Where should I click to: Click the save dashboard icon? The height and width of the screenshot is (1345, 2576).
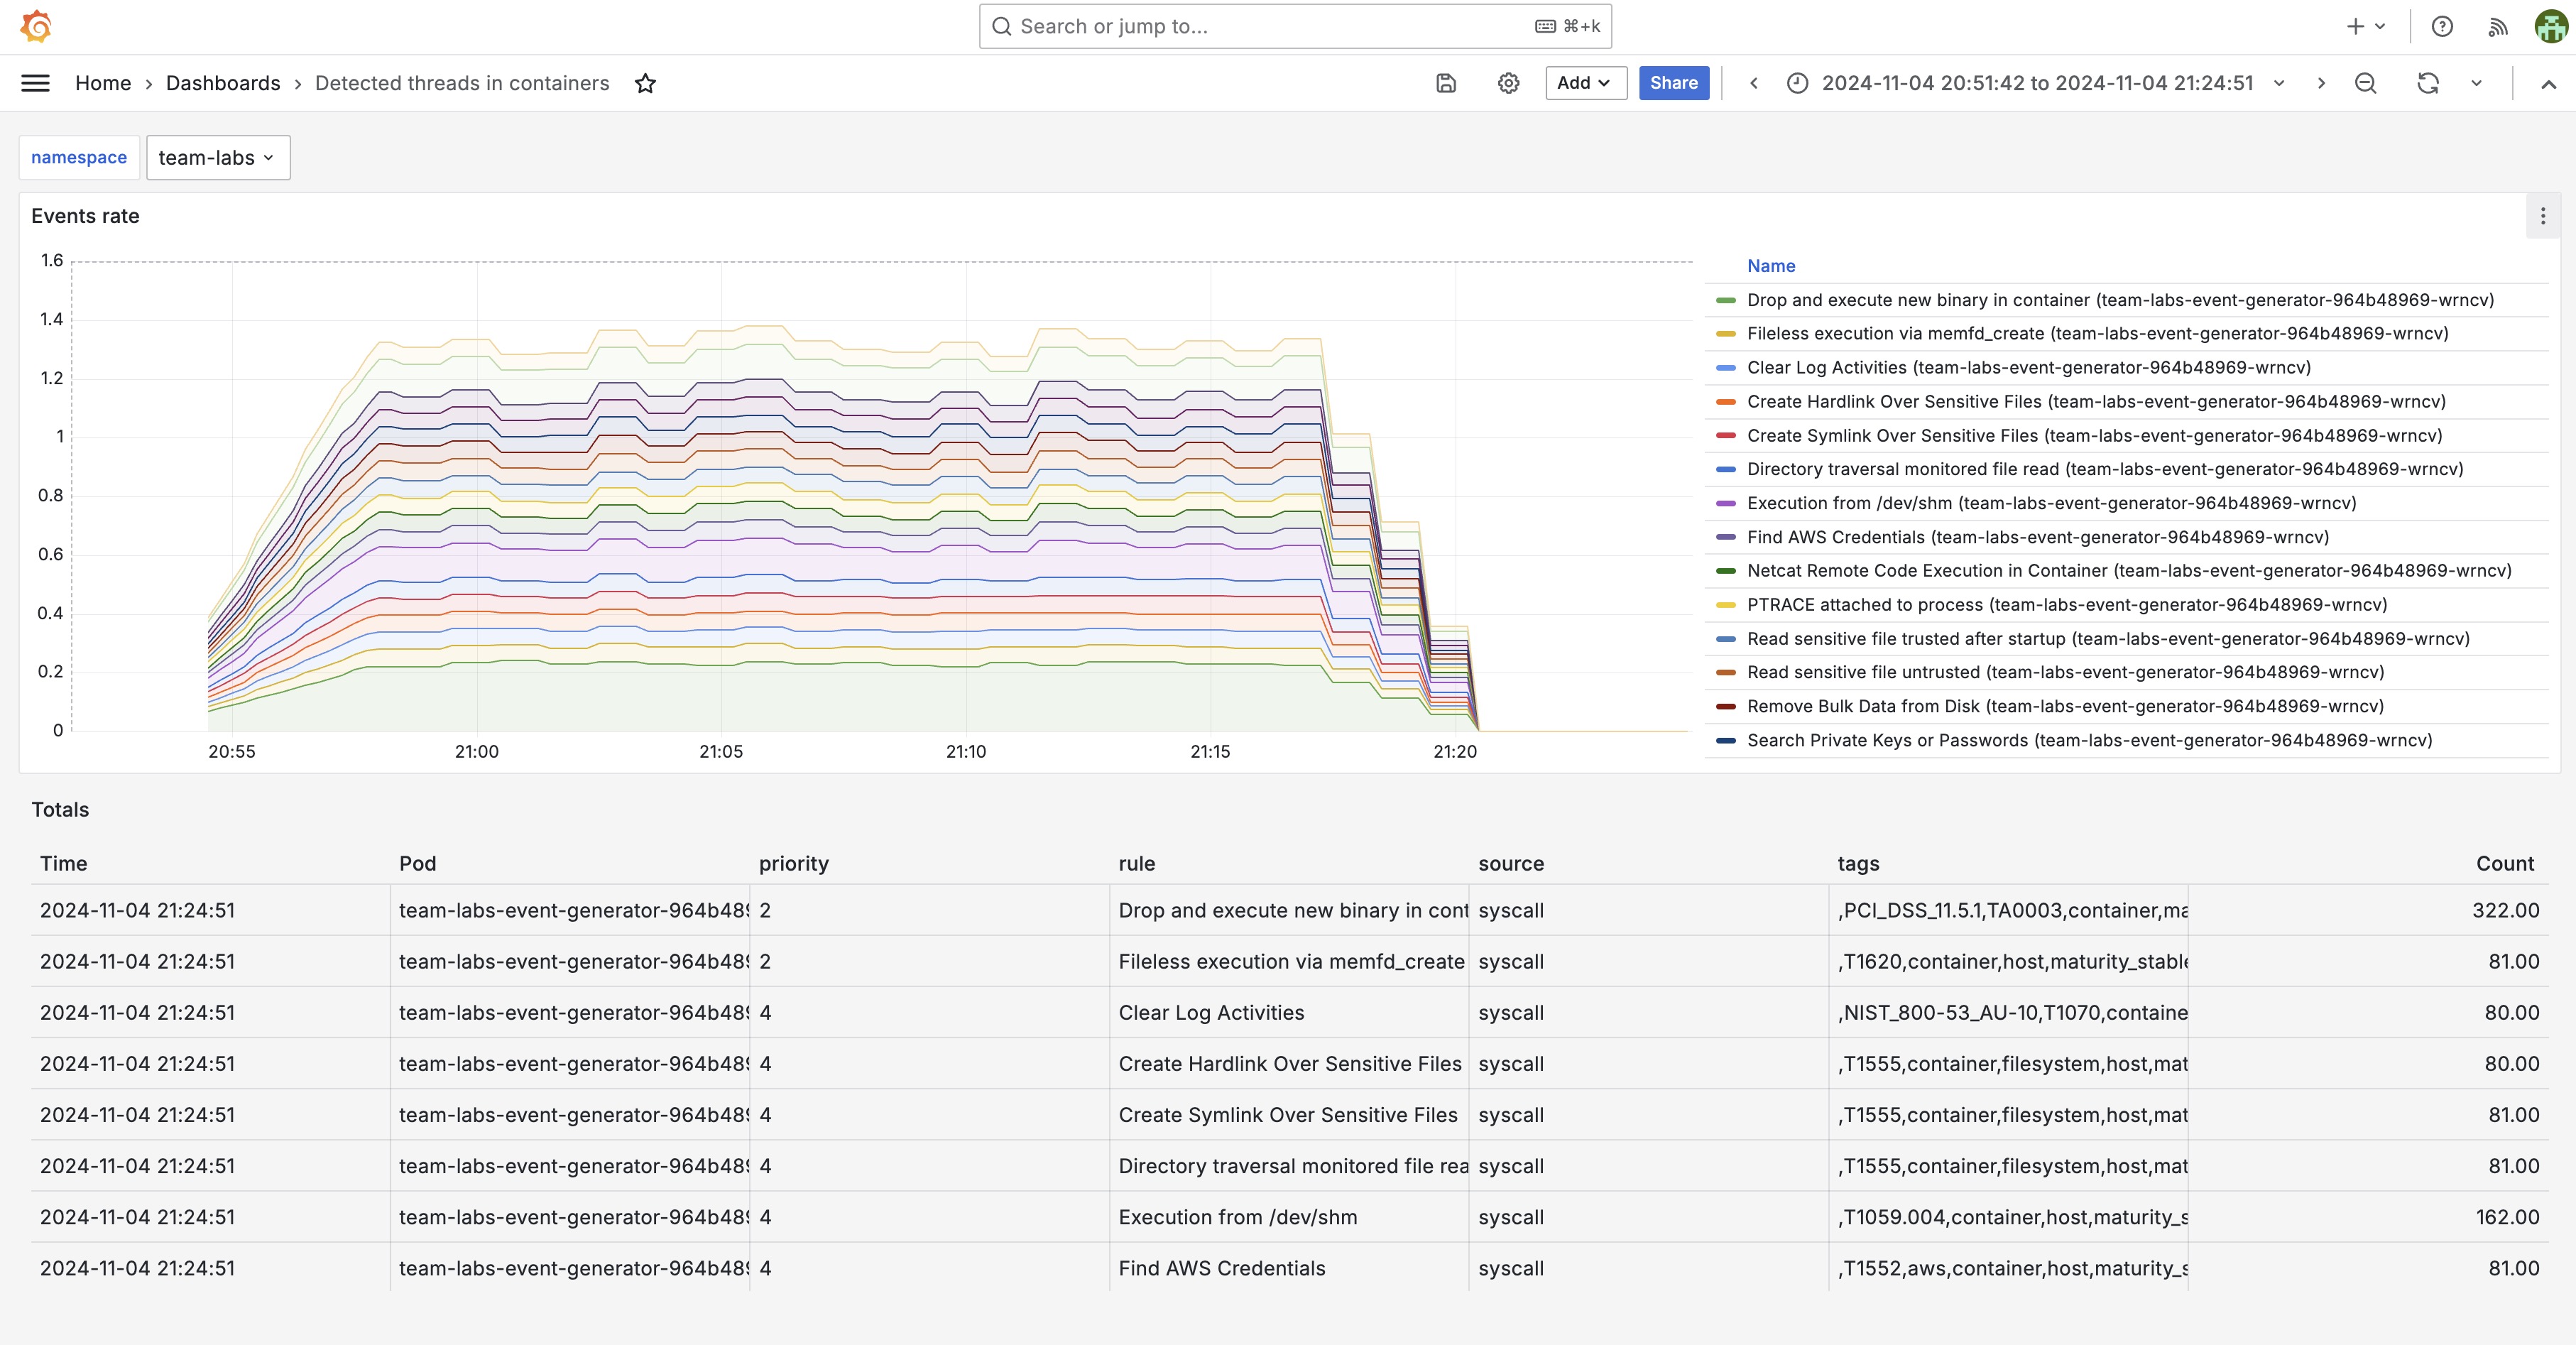click(x=1446, y=83)
